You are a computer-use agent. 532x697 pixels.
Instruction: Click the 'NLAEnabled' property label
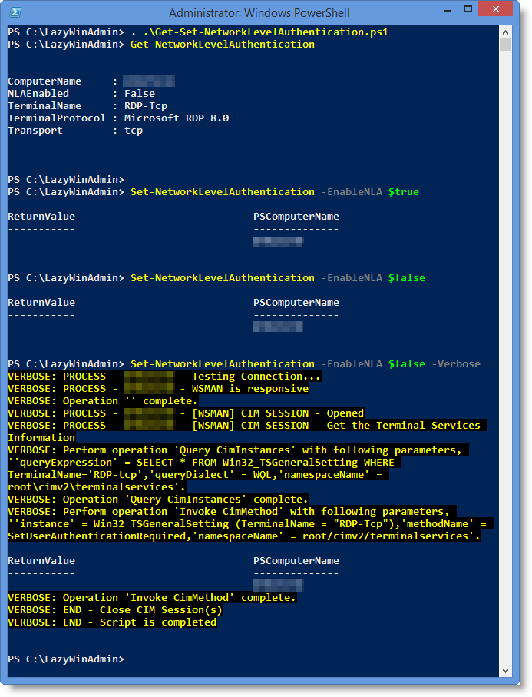click(38, 93)
